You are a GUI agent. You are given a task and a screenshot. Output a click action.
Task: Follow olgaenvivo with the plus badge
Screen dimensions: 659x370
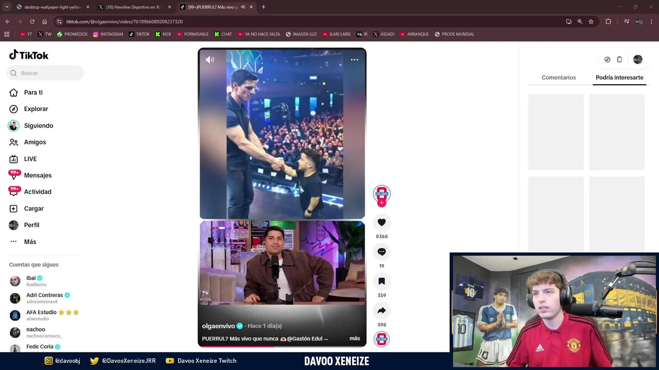[x=381, y=203]
